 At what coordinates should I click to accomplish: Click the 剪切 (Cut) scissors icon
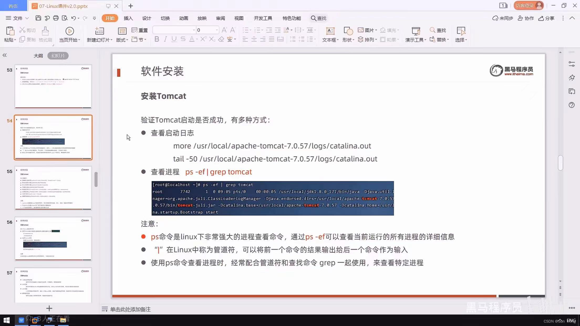22,30
